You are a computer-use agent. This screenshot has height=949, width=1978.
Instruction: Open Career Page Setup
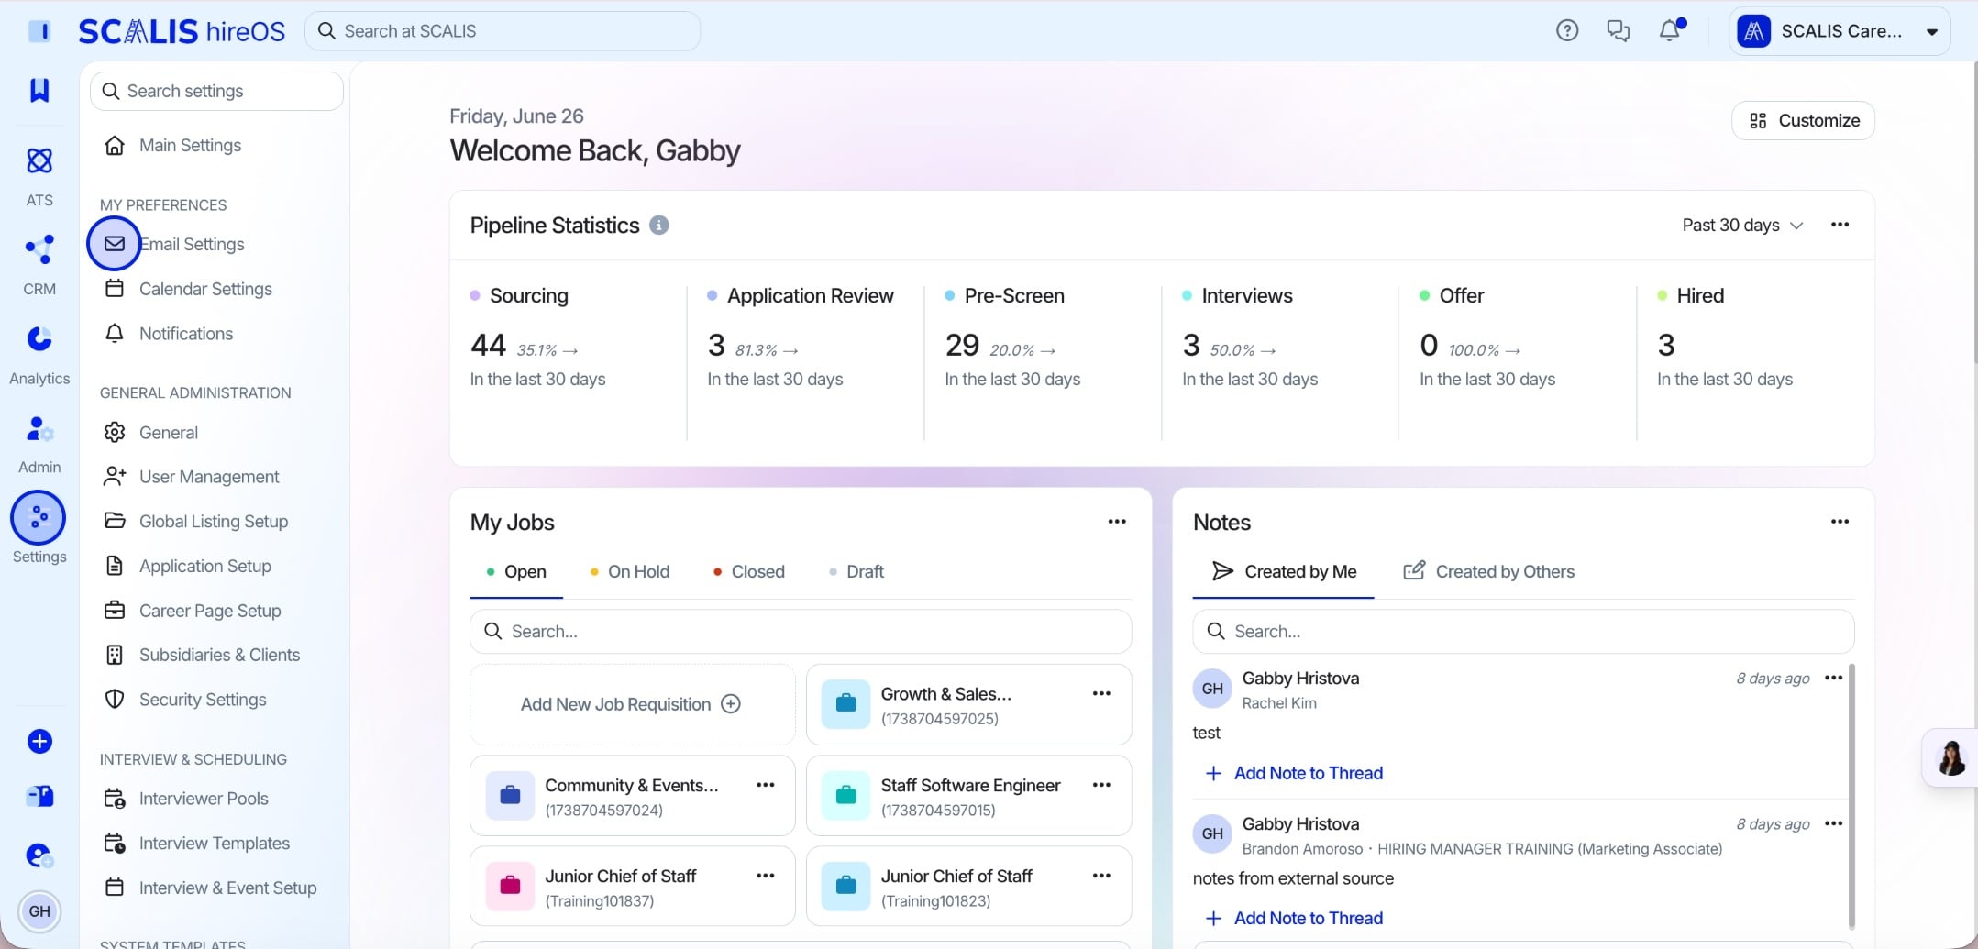(193, 611)
